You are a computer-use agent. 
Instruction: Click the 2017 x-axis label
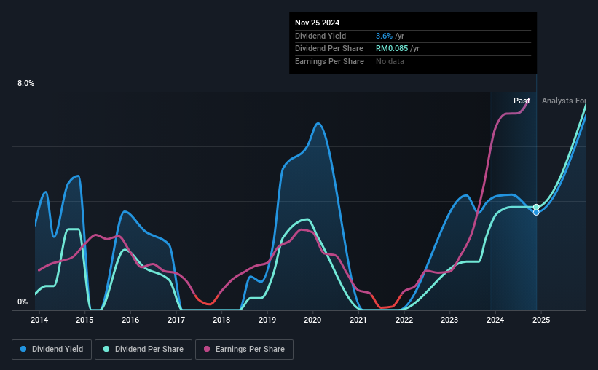pos(176,320)
